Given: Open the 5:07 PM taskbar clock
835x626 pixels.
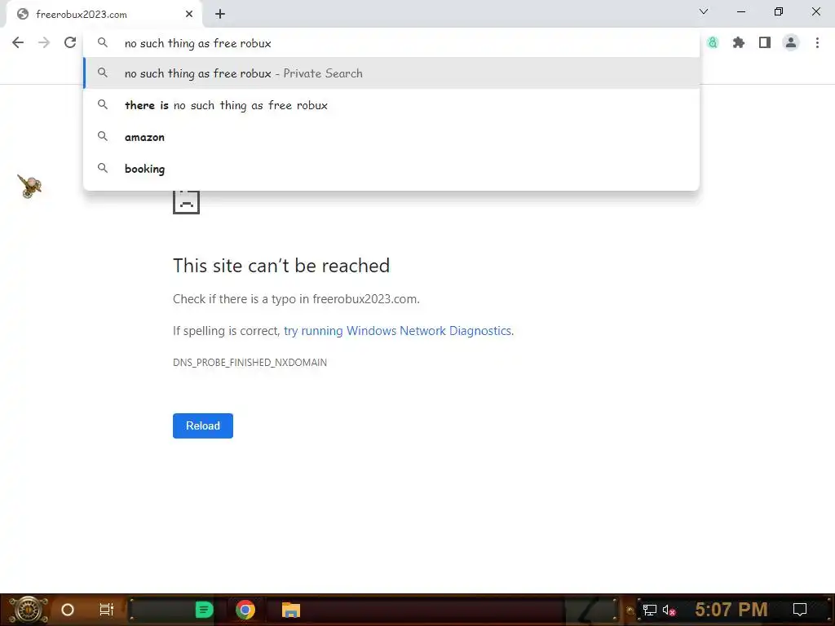Looking at the screenshot, I should [x=731, y=610].
